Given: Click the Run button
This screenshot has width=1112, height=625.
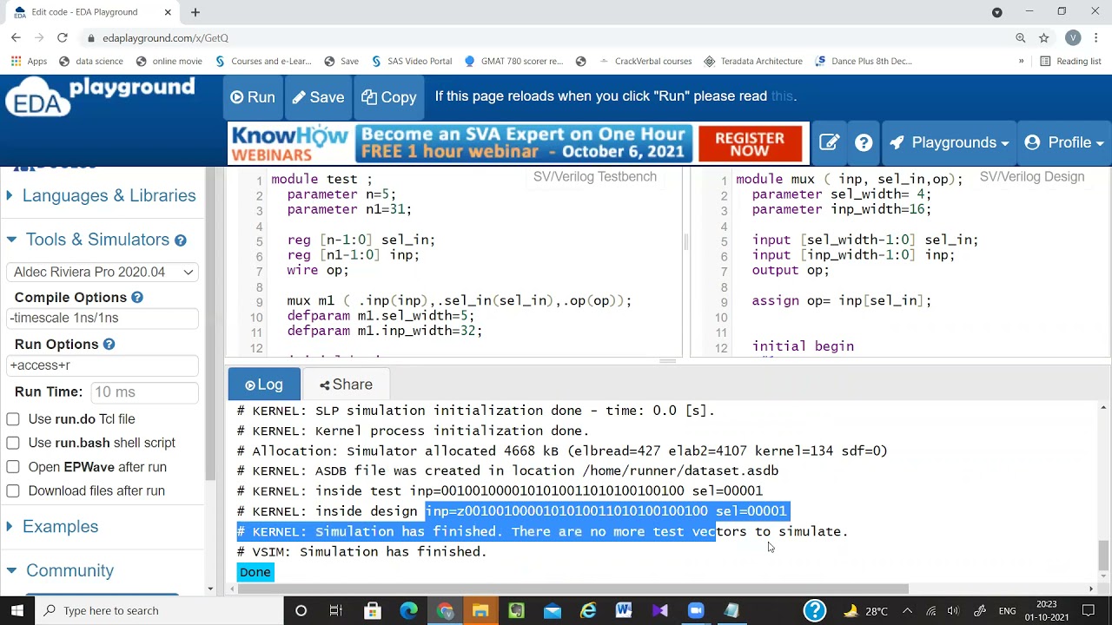Looking at the screenshot, I should [x=252, y=97].
